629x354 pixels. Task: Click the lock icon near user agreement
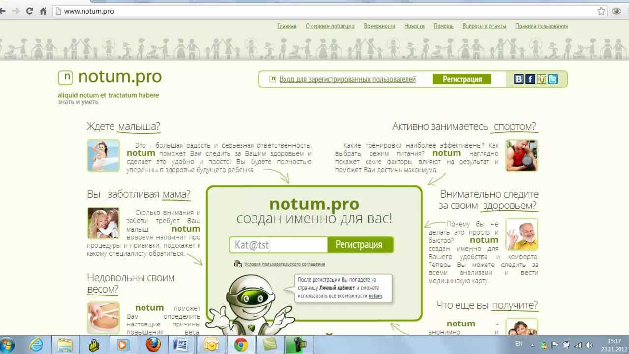238,264
